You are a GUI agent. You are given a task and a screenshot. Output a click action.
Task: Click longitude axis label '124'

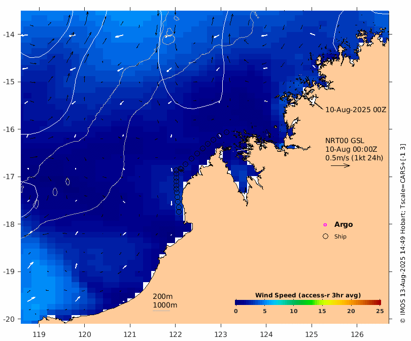coord(266,334)
